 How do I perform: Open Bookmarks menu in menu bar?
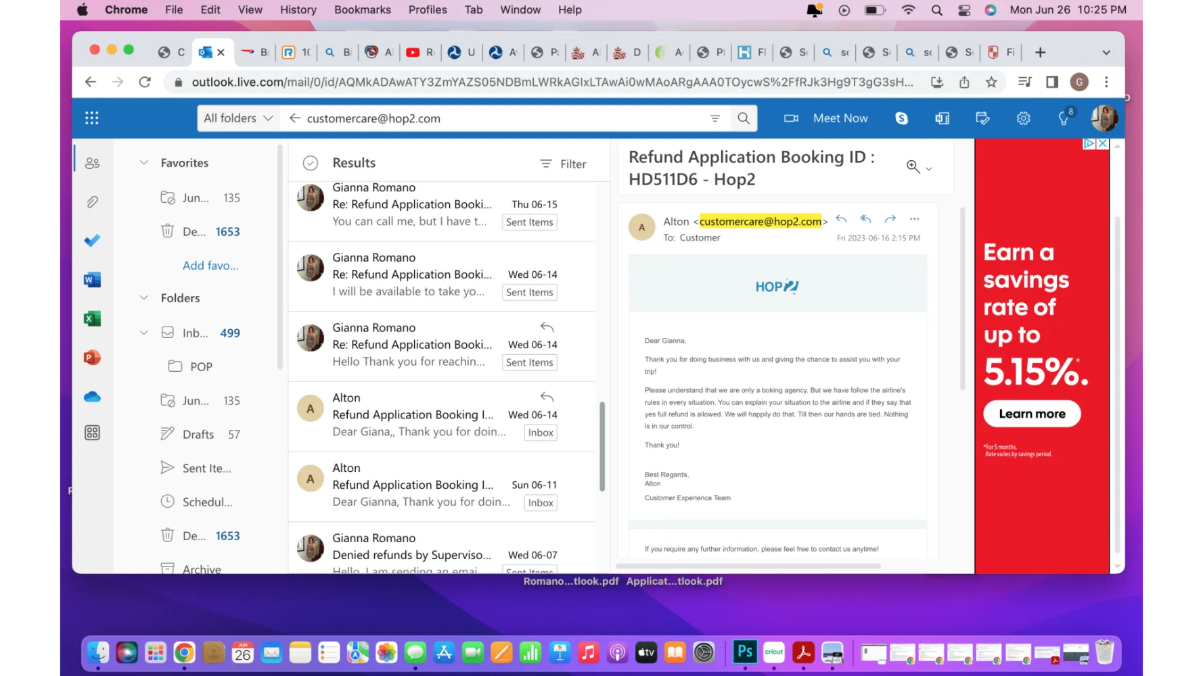coord(363,9)
